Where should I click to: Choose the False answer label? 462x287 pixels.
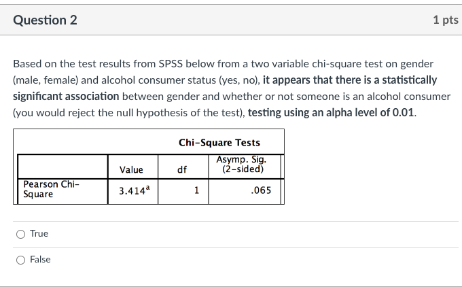click(x=40, y=260)
